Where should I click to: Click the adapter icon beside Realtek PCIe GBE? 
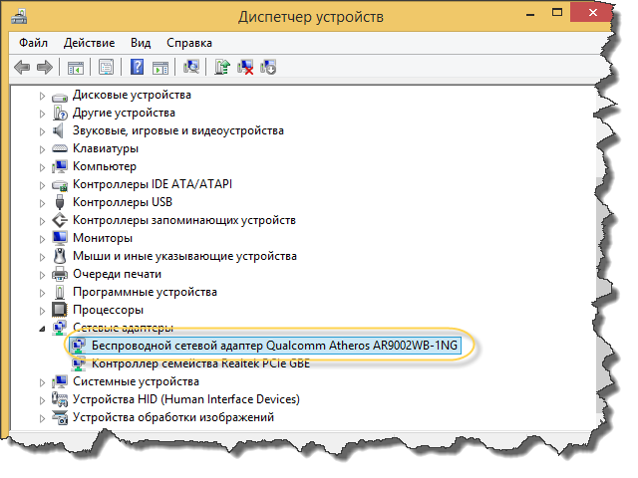(78, 362)
